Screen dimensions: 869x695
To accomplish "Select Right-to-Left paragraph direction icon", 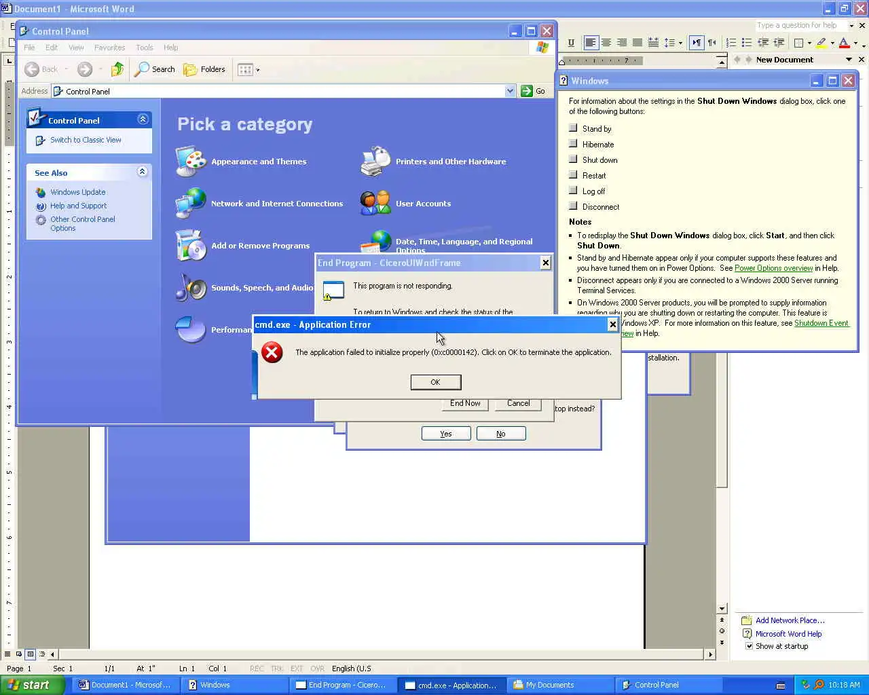I will pos(712,43).
